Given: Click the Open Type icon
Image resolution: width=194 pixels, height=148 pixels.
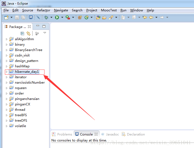Looking at the screenshot, I should (x=98, y=17).
